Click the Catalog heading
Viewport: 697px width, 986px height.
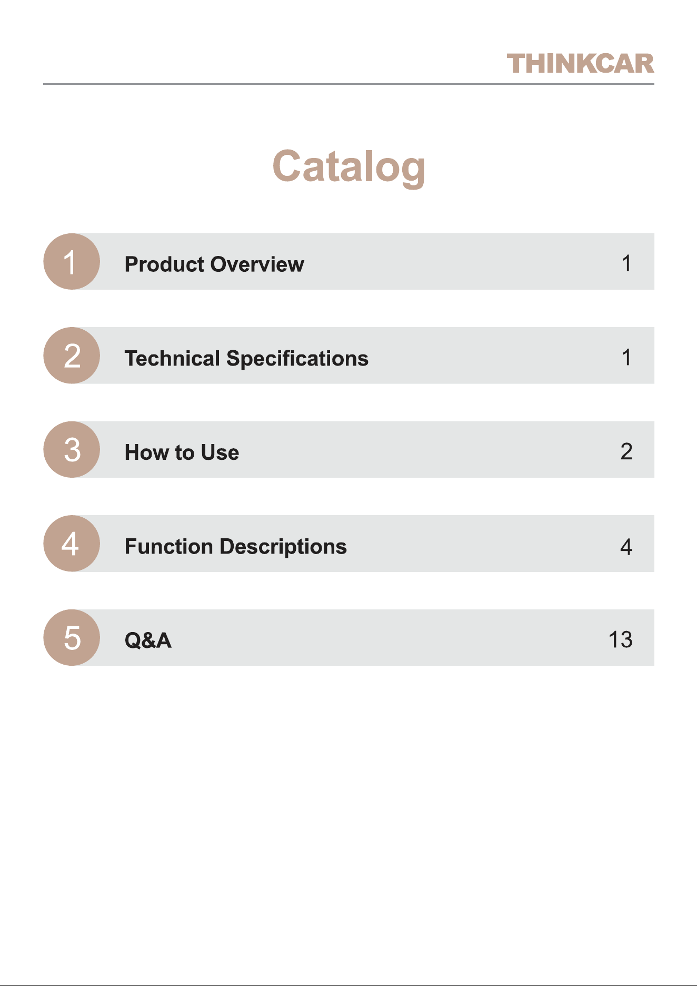click(x=348, y=167)
